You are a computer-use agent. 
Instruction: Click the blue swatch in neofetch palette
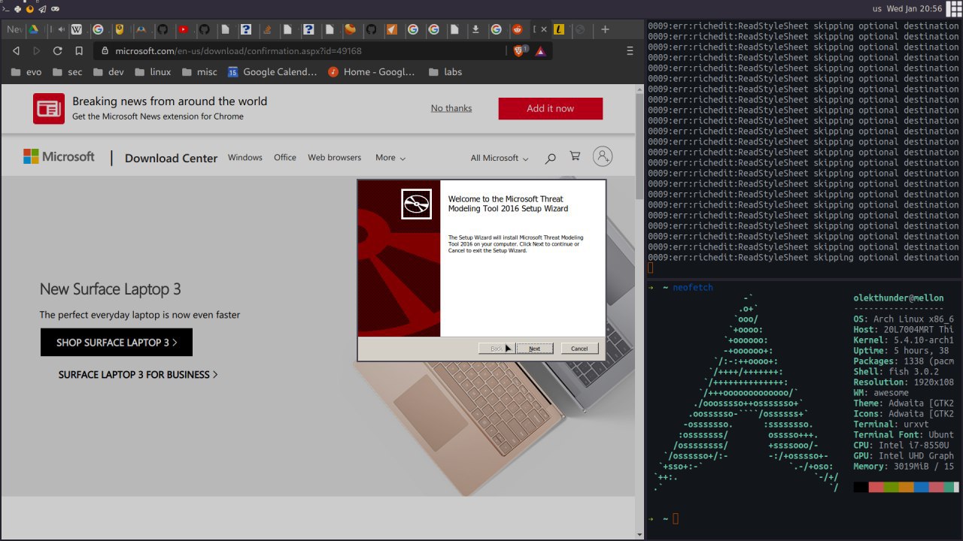921,487
